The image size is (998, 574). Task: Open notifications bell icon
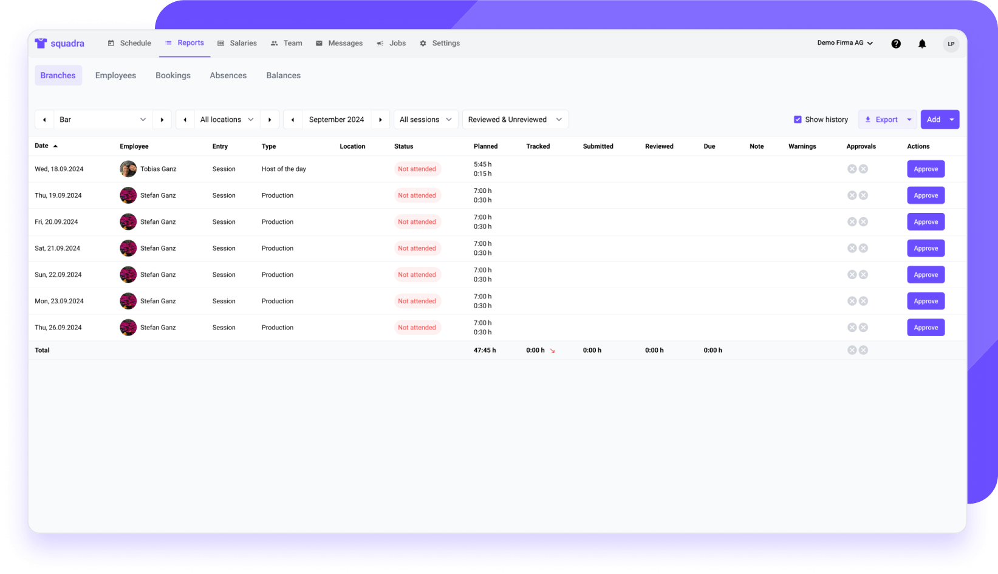coord(922,44)
